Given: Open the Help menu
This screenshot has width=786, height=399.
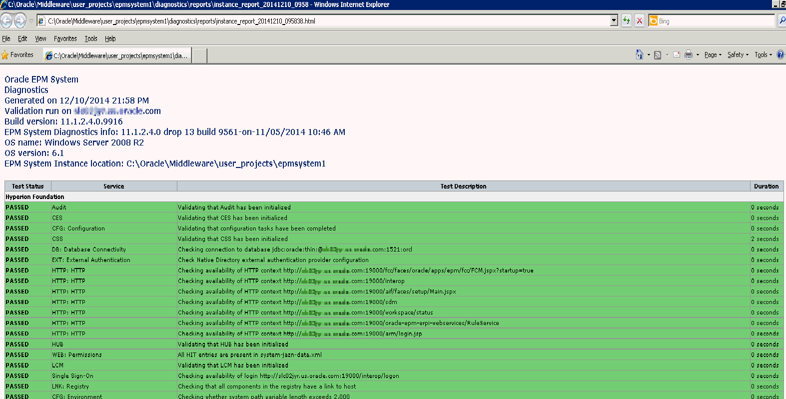Looking at the screenshot, I should [x=110, y=38].
